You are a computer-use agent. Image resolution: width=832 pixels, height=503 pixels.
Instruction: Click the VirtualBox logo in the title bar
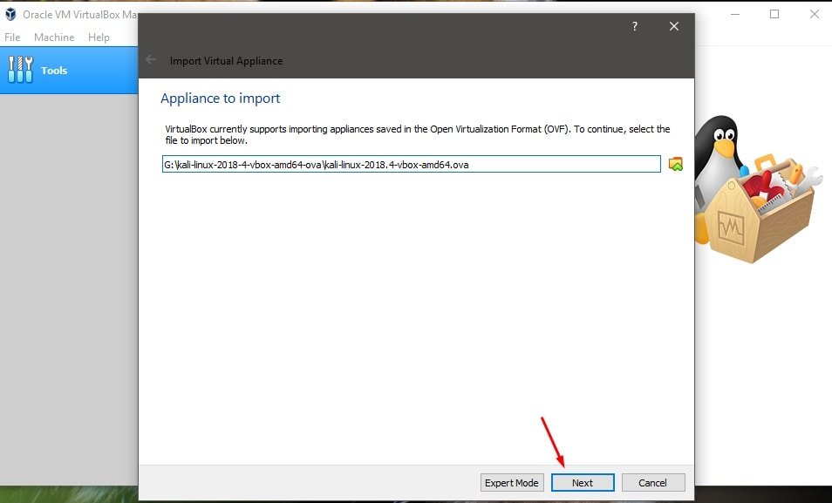10,14
